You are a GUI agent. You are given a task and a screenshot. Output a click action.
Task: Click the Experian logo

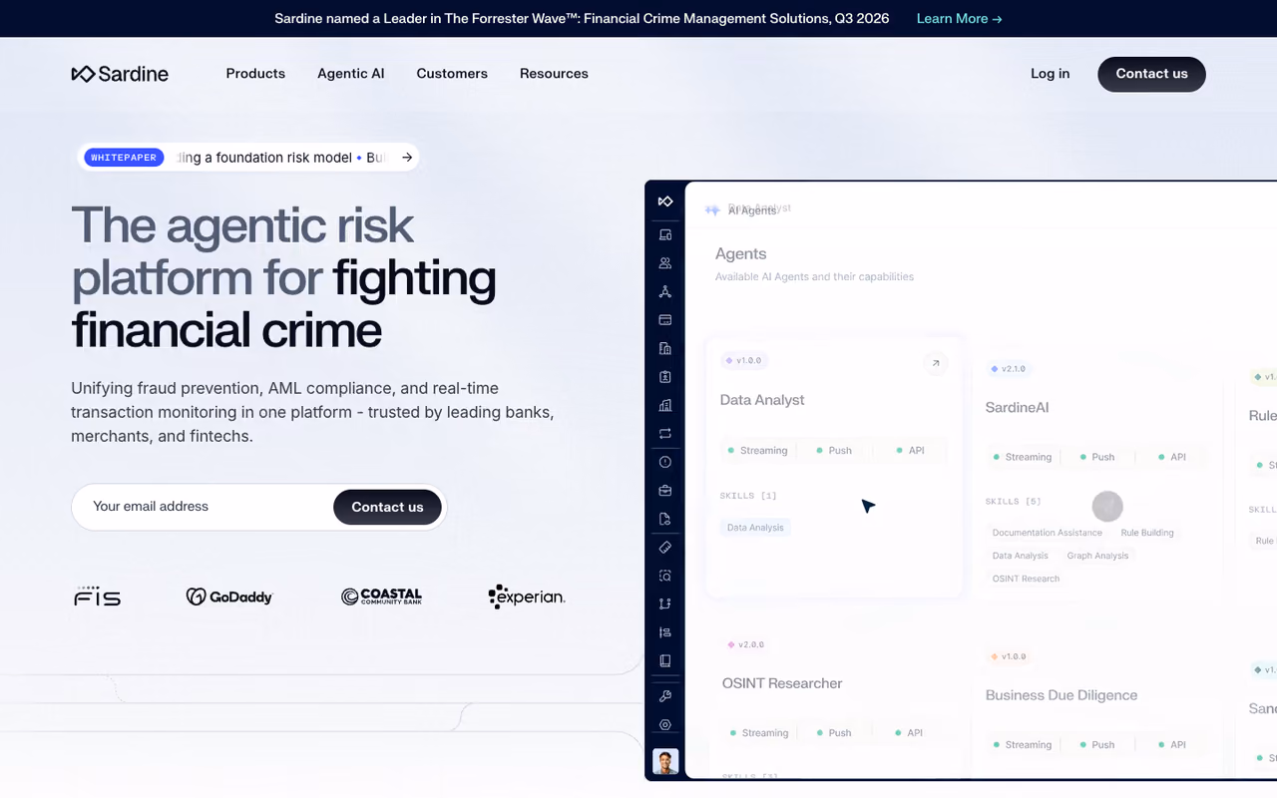[527, 597]
